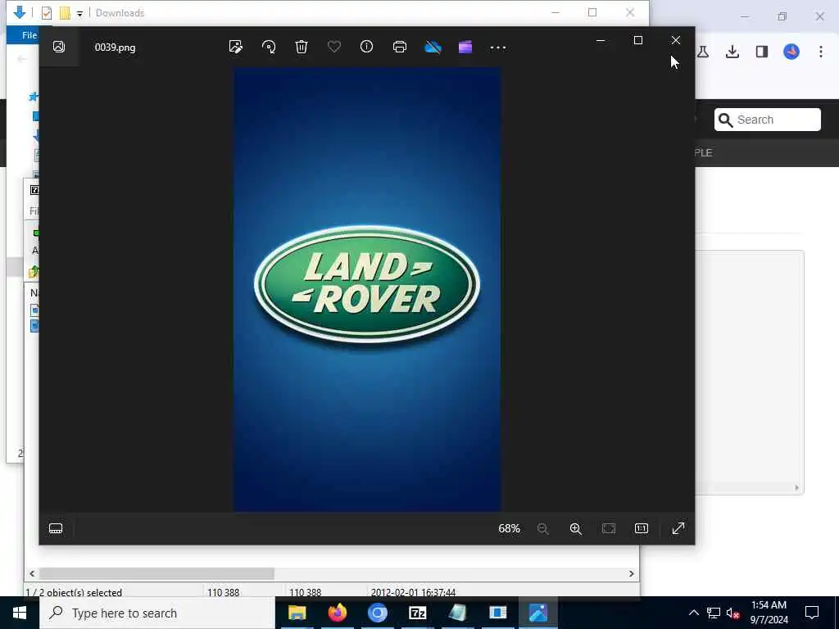Open the notification center icon
839x629 pixels.
[x=812, y=613]
